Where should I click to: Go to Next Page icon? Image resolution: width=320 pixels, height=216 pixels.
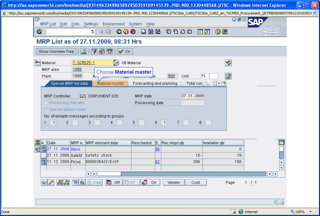(182, 32)
